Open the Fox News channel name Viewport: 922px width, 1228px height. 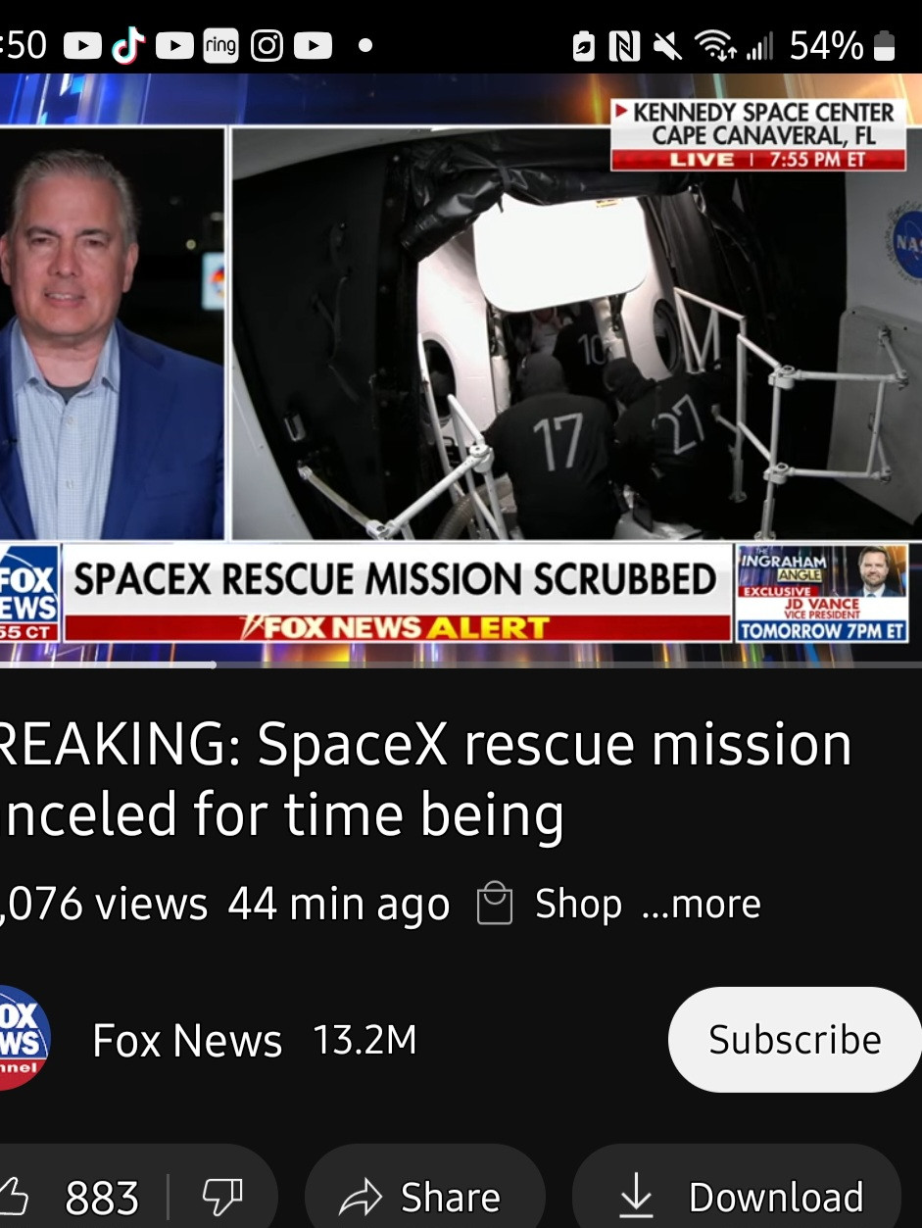tap(187, 1041)
